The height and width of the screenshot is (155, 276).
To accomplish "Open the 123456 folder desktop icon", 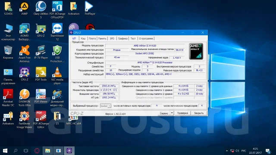I will pos(8,8).
